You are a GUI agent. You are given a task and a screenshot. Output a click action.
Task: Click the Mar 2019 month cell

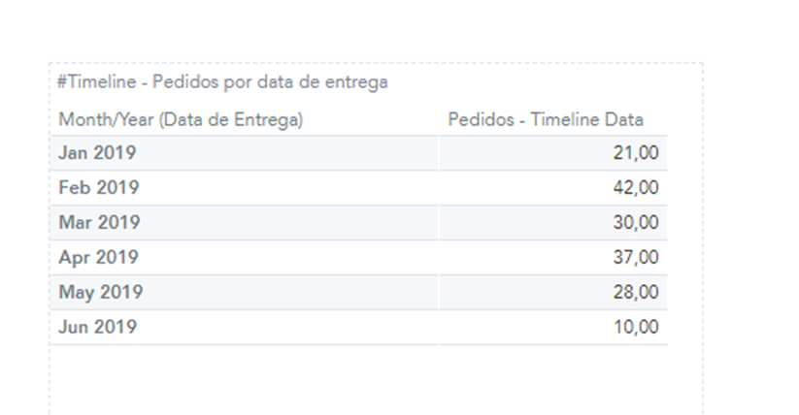(x=99, y=222)
